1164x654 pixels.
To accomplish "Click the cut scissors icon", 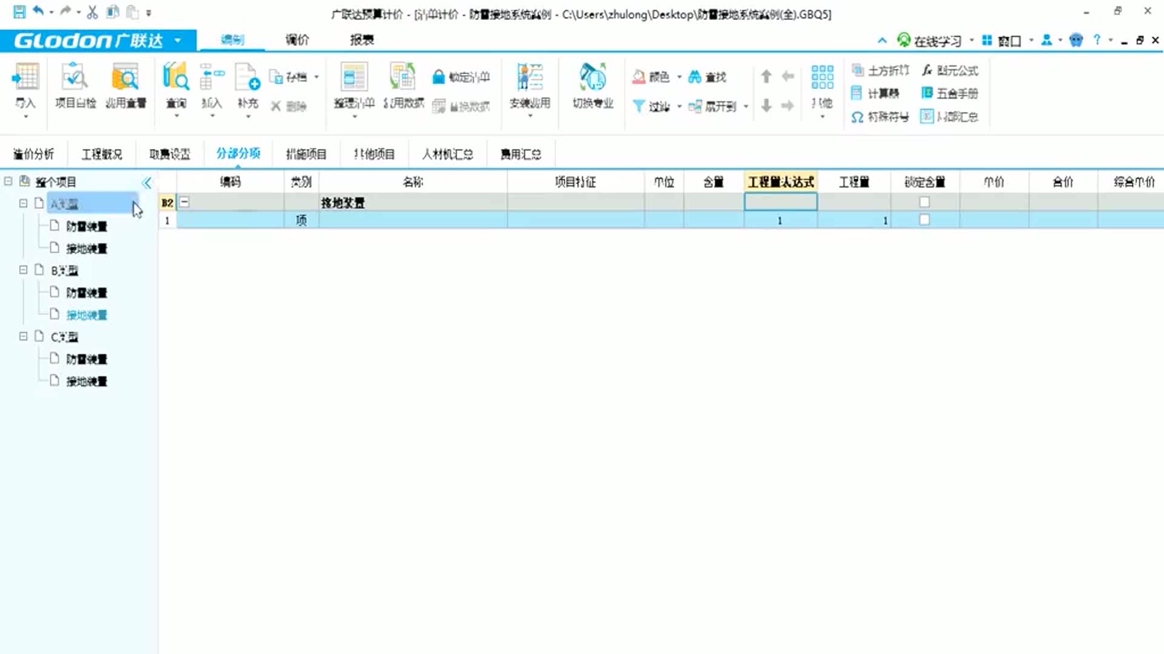I will coord(92,12).
